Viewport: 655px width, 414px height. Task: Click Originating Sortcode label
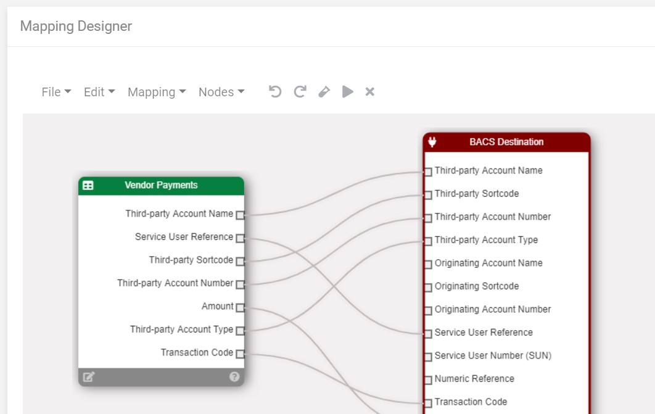click(x=477, y=286)
